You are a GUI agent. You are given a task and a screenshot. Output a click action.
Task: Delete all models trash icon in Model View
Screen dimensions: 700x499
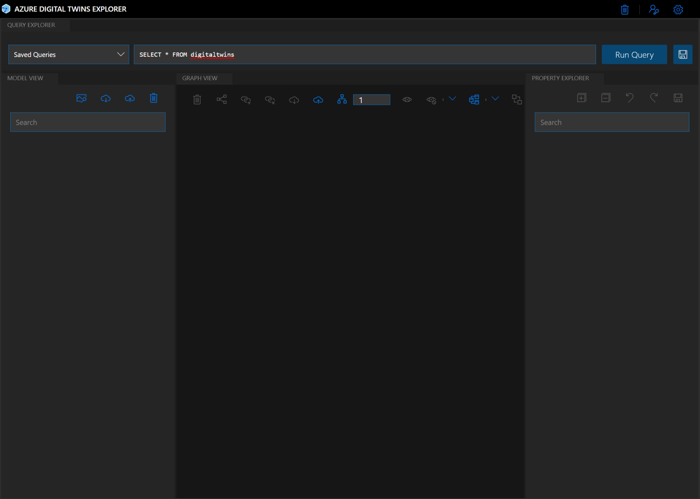click(x=153, y=98)
